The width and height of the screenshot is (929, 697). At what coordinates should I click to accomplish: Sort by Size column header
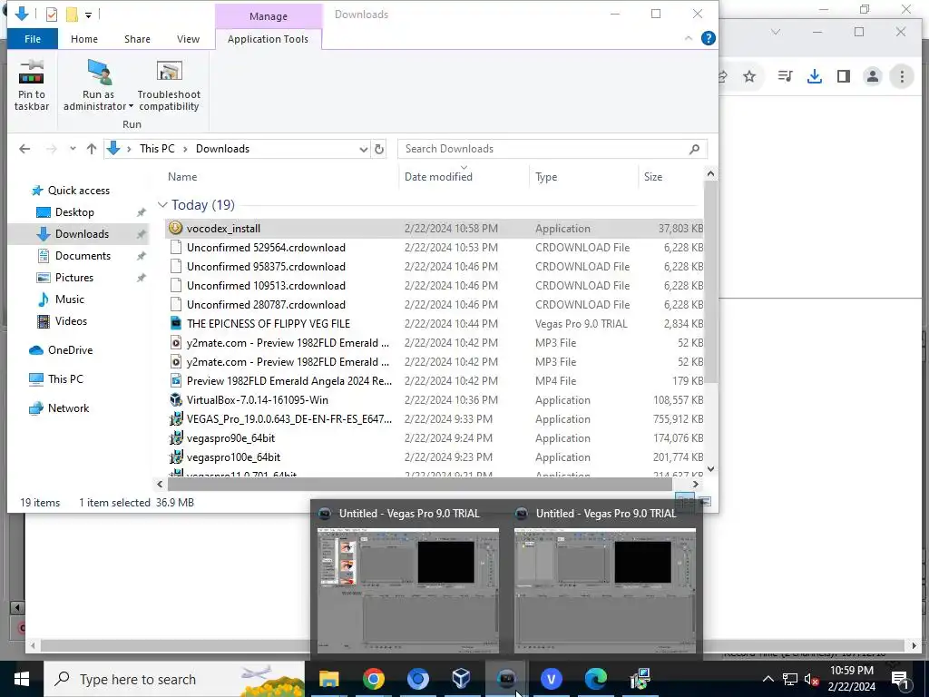pyautogui.click(x=653, y=177)
